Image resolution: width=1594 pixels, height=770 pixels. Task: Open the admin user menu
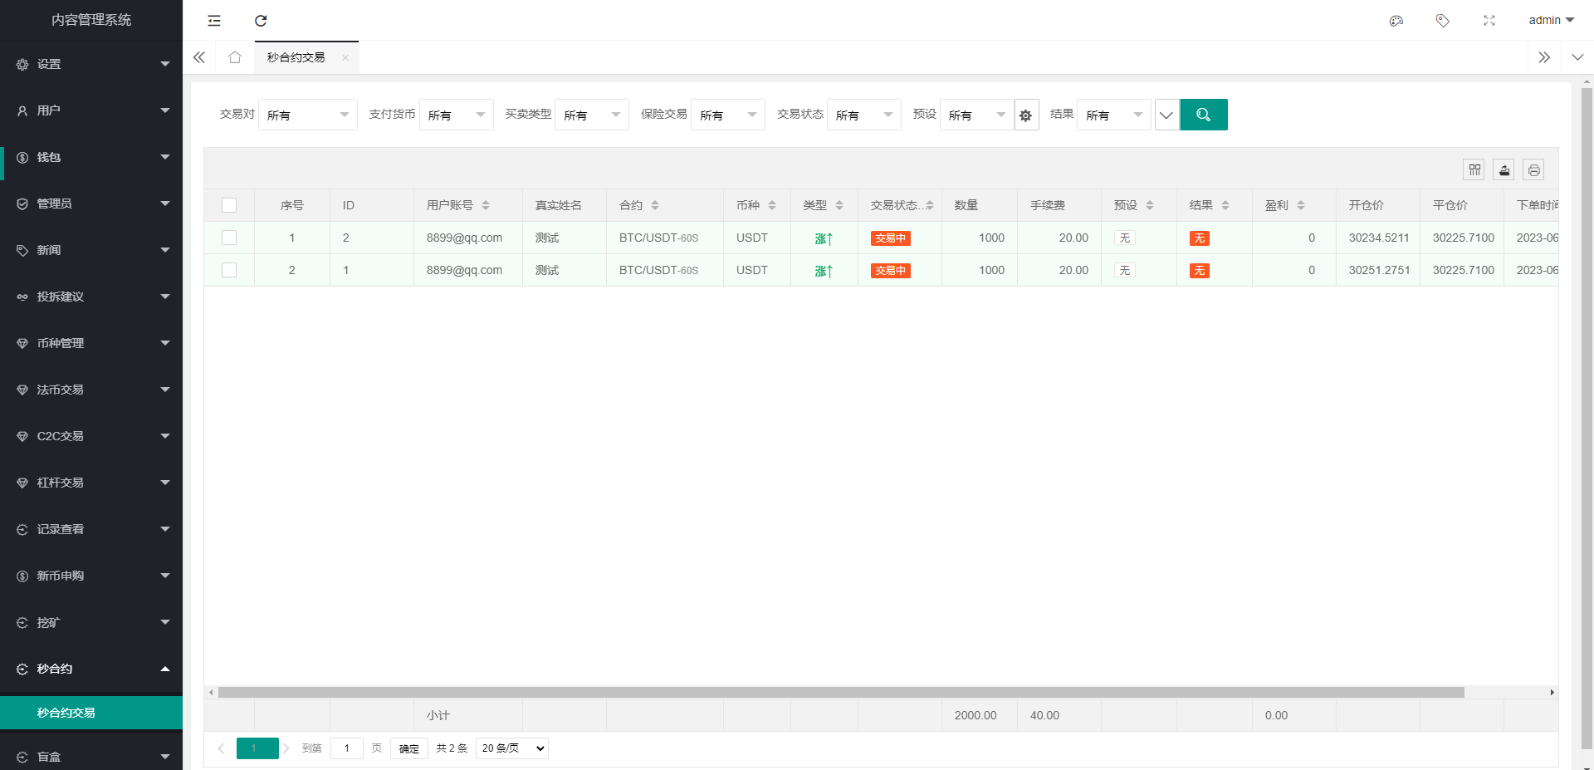1551,21
